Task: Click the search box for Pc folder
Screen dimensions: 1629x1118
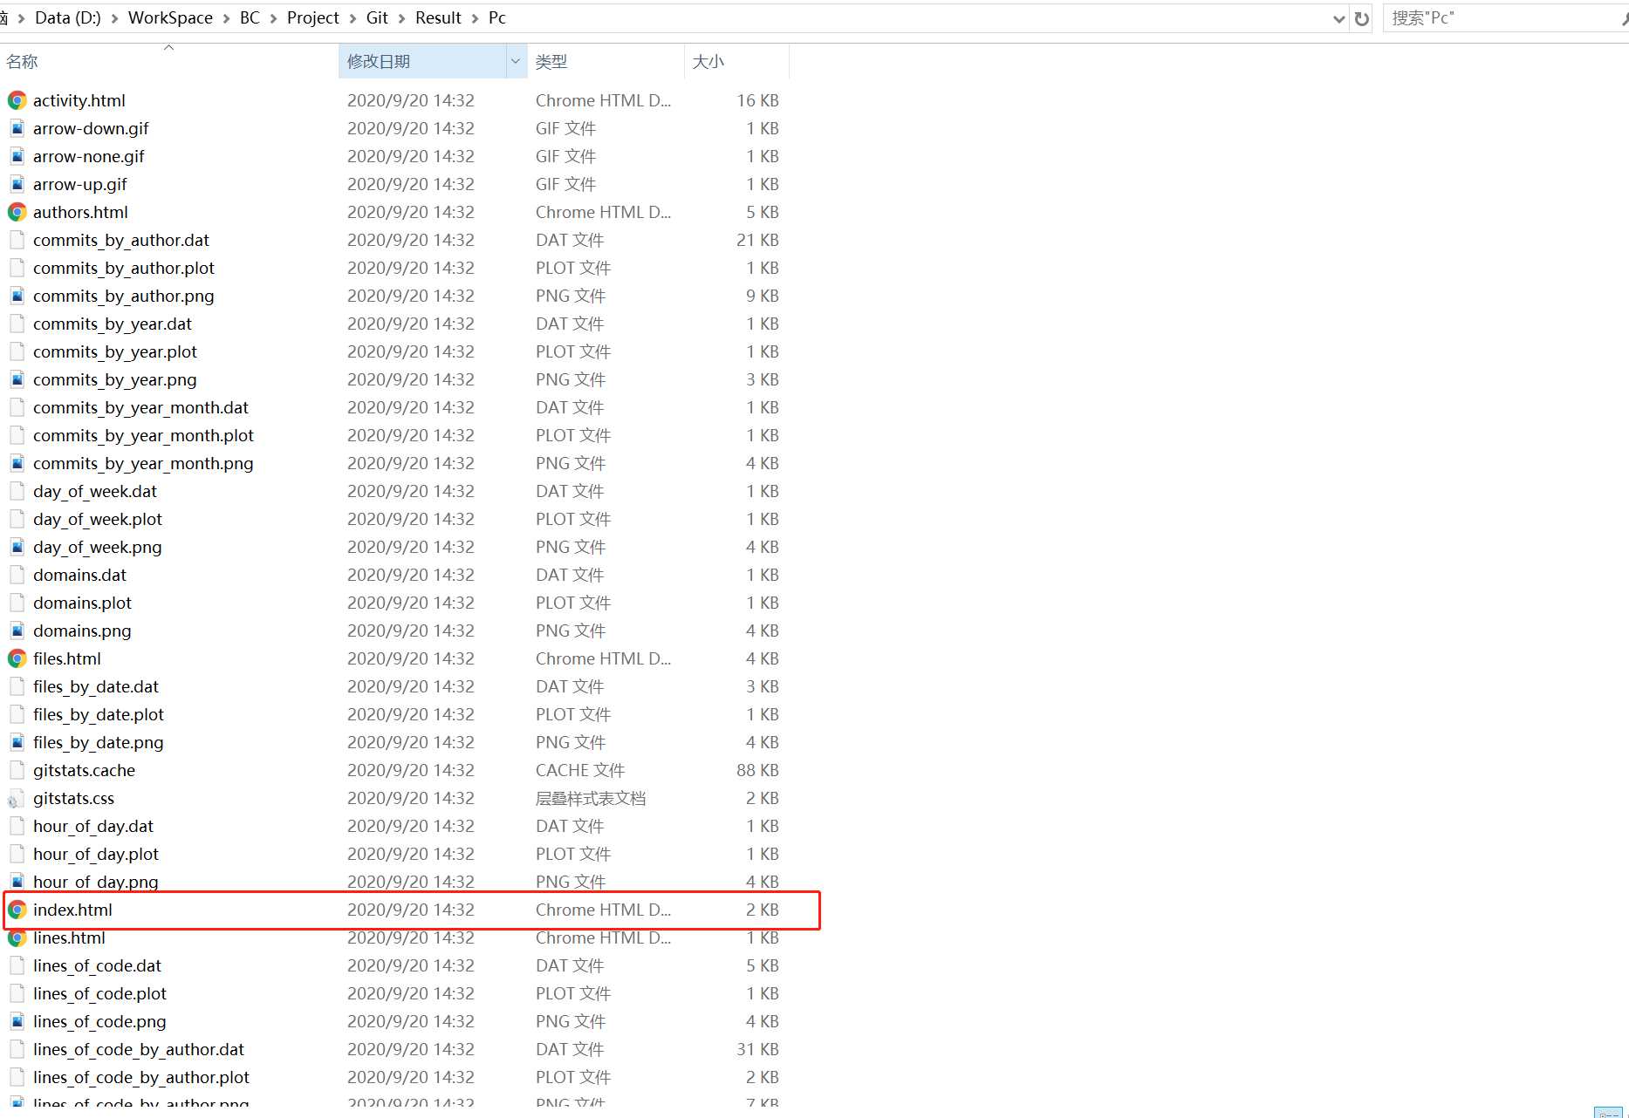Action: (1505, 18)
